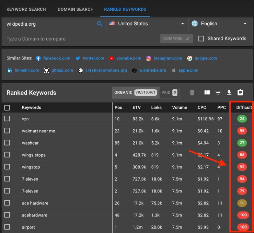The image size is (254, 233).
Task: Click the wikipedia.org domain input field
Action: [x=50, y=24]
